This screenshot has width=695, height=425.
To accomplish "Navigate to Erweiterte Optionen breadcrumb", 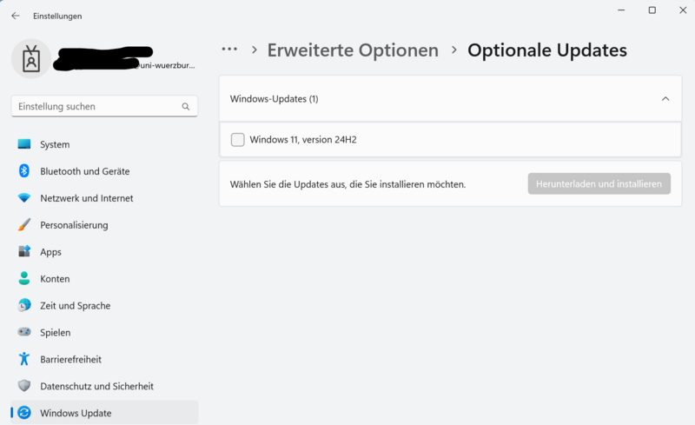I will pos(353,50).
